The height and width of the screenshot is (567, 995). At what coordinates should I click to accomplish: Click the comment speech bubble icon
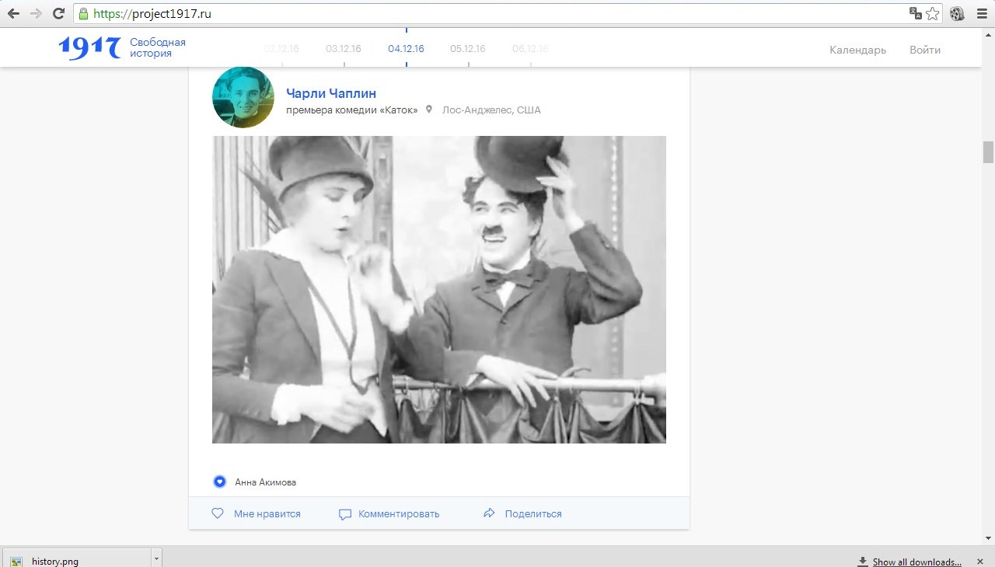pyautogui.click(x=345, y=514)
